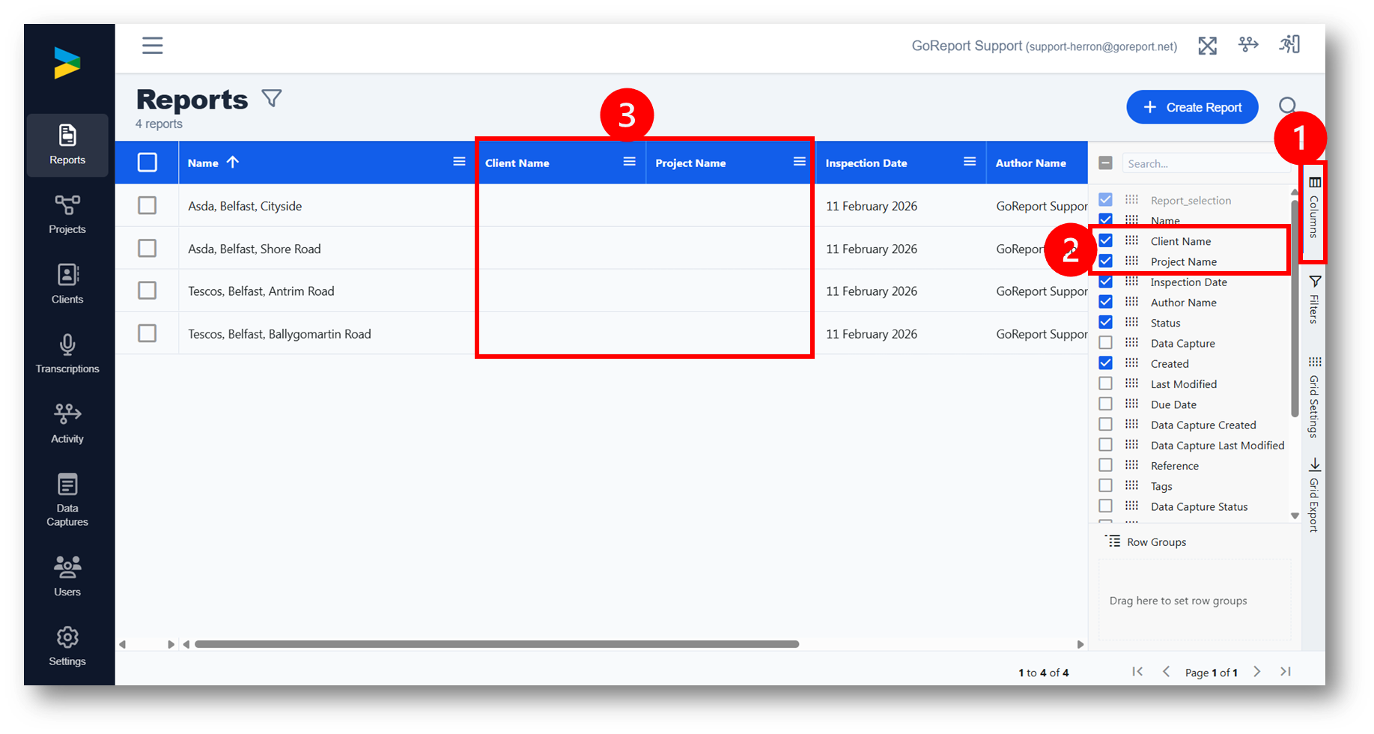Image resolution: width=1374 pixels, height=734 pixels.
Task: Tick the select-all checkbox in header
Action: point(148,163)
